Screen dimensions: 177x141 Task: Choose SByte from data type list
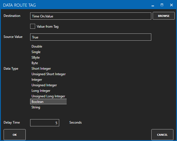(x=36, y=58)
